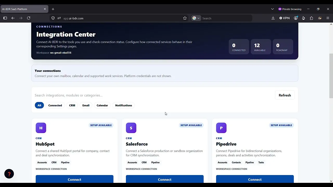Screen dimensions: 333x187
Task: Click the Your connections heading
Action: 48,71
